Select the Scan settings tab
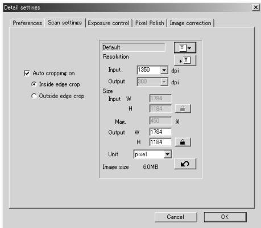This screenshot has width=261, height=228. click(x=65, y=23)
